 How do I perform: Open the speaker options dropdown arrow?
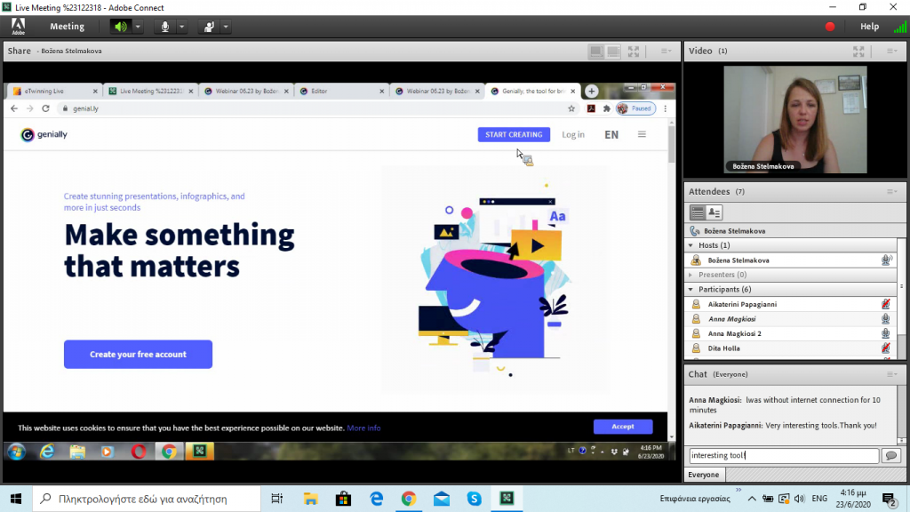(138, 27)
